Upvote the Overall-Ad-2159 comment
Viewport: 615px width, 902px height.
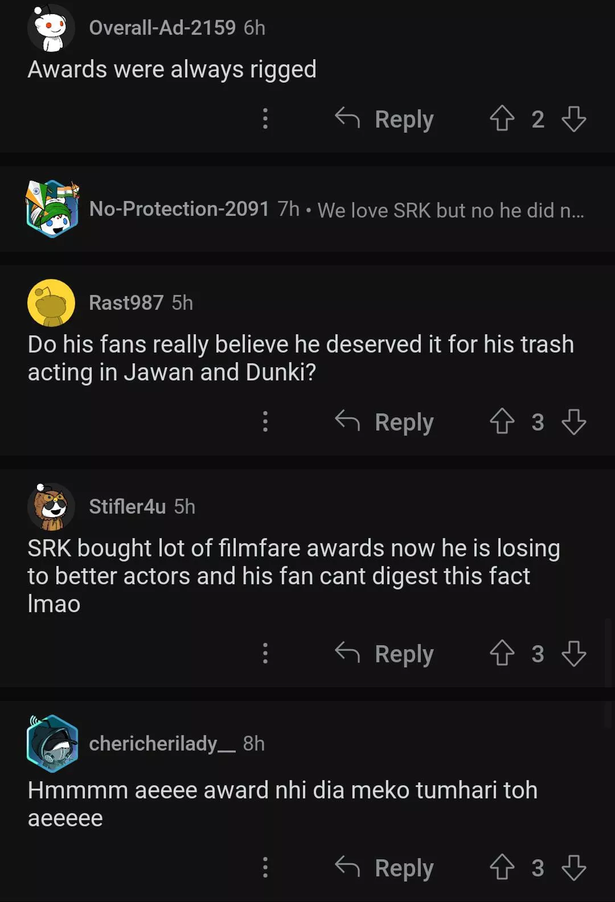502,118
